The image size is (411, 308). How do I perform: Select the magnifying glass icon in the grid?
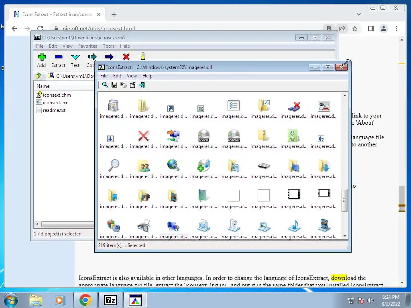[x=114, y=165]
